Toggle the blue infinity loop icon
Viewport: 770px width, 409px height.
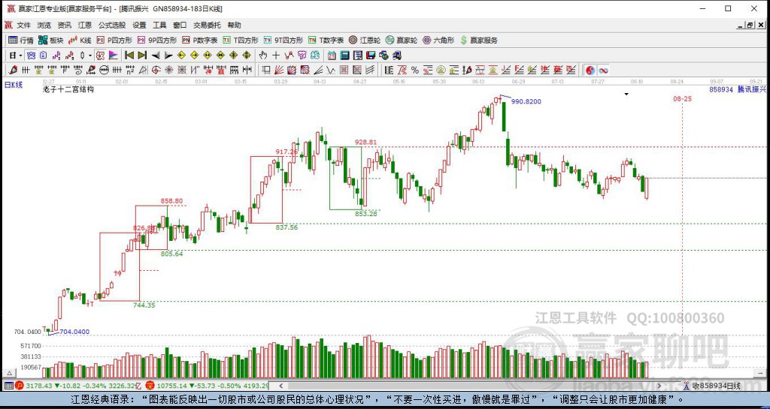tap(603, 71)
